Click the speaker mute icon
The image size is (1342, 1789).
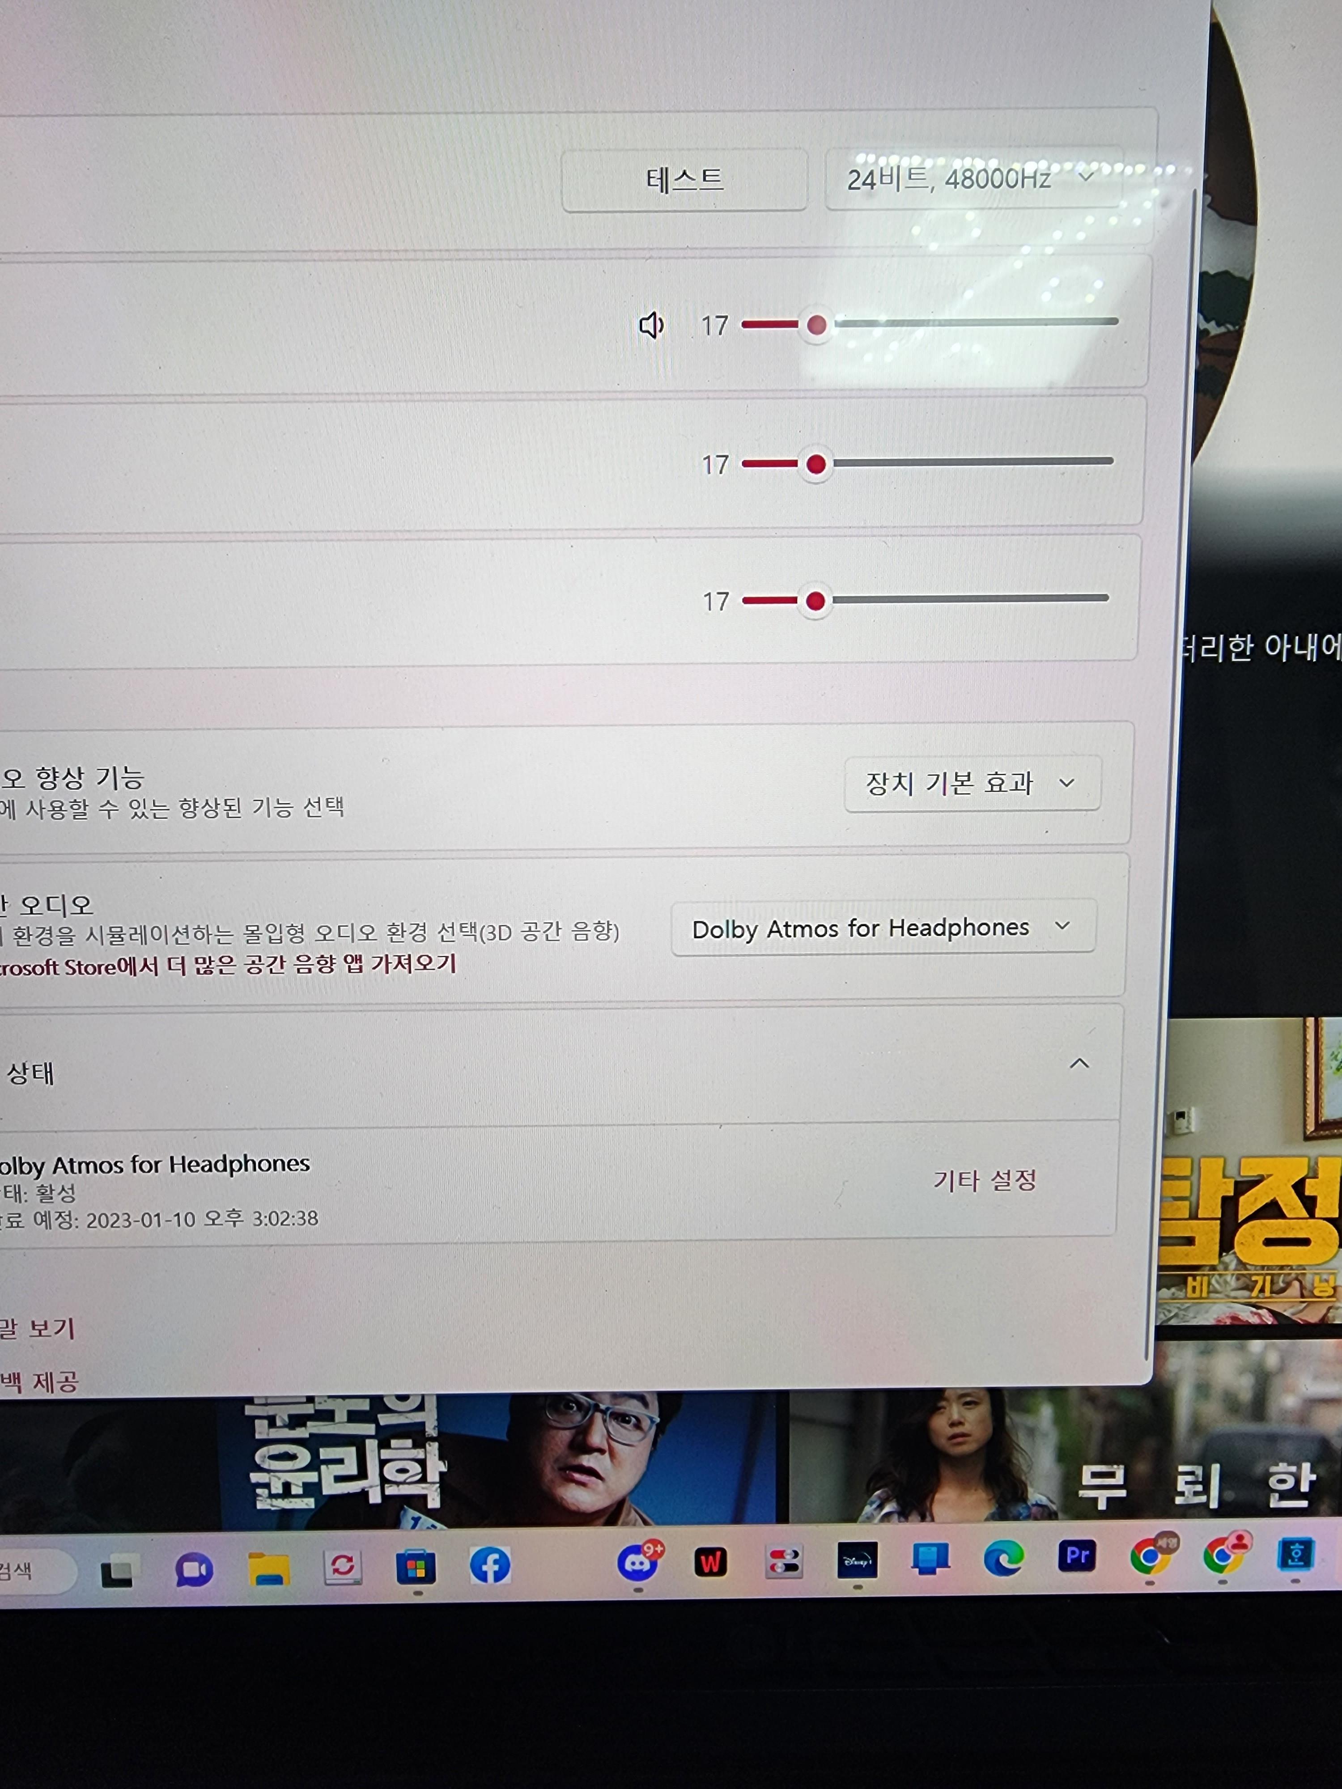[x=651, y=326]
